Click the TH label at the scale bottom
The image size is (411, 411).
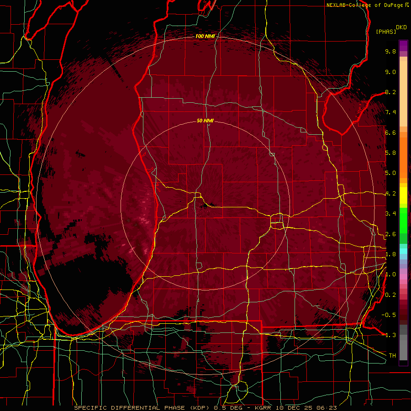point(392,356)
